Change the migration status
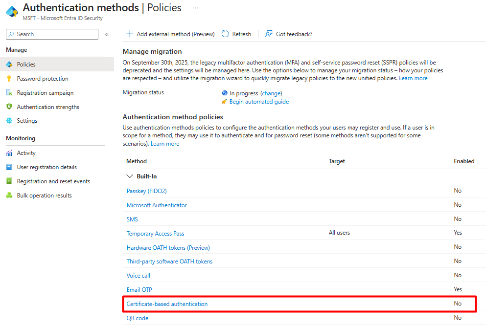486x327 pixels. [x=271, y=93]
